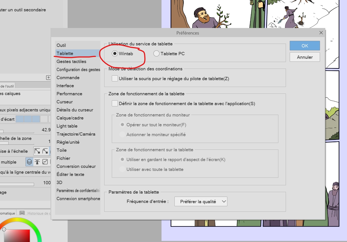Viewport: 347px width, 242px height.
Task: Open the Performance category
Action: 78,94
